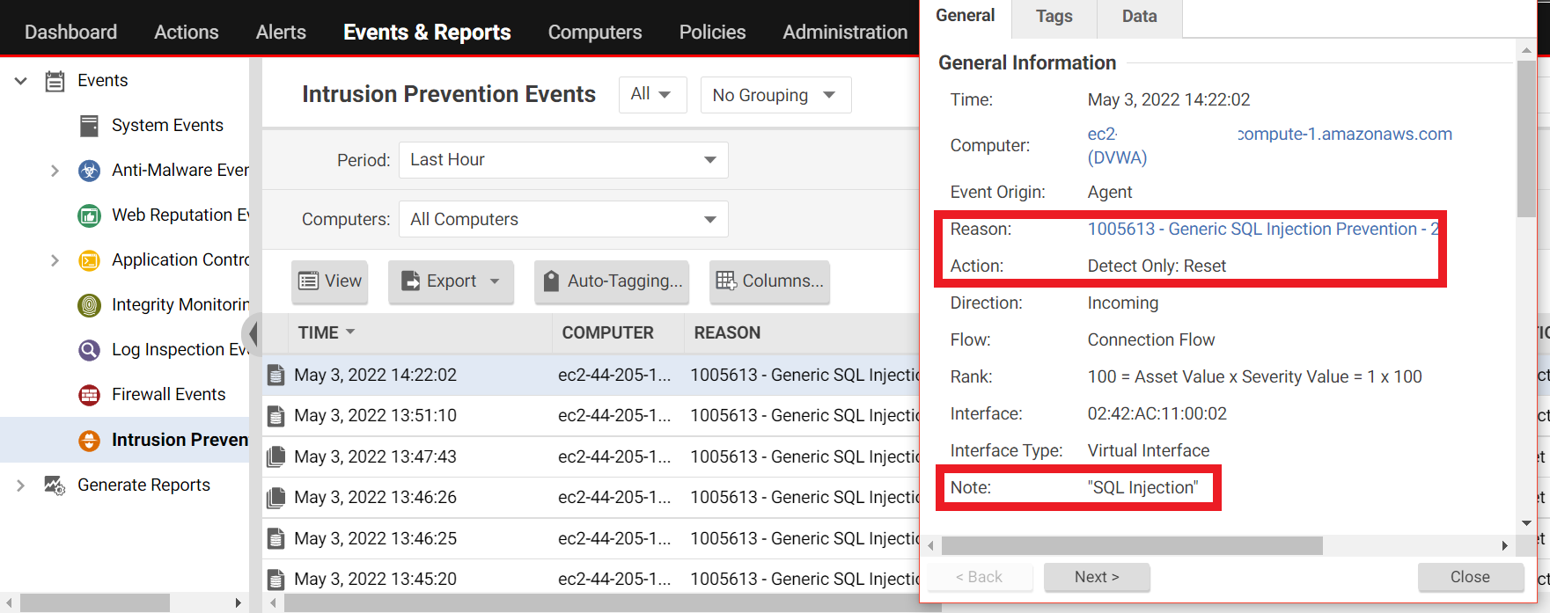Open the Period Last Hour dropdown
Viewport: 1550px width, 613px height.
pyautogui.click(x=563, y=160)
